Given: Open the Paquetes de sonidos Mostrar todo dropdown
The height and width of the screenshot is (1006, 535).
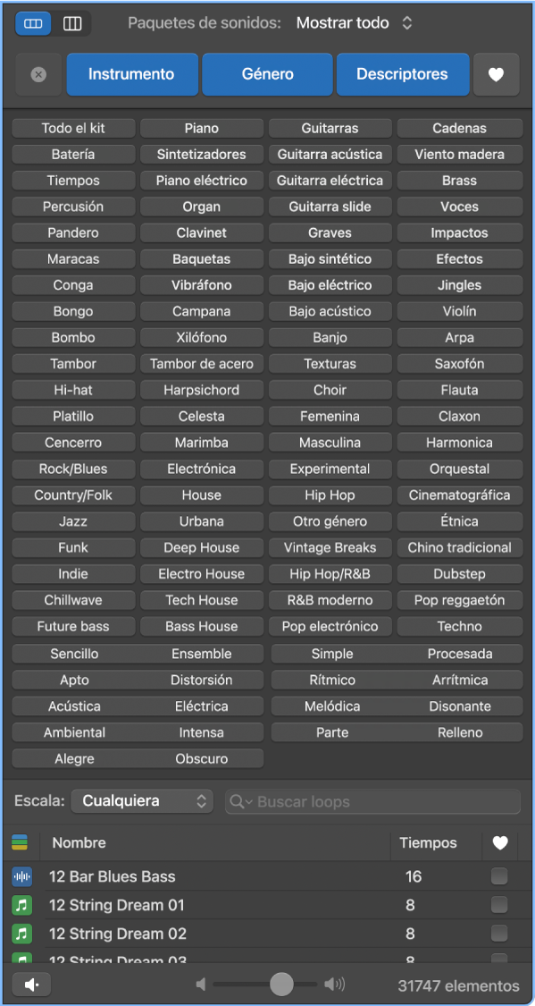Looking at the screenshot, I should pos(353,22).
